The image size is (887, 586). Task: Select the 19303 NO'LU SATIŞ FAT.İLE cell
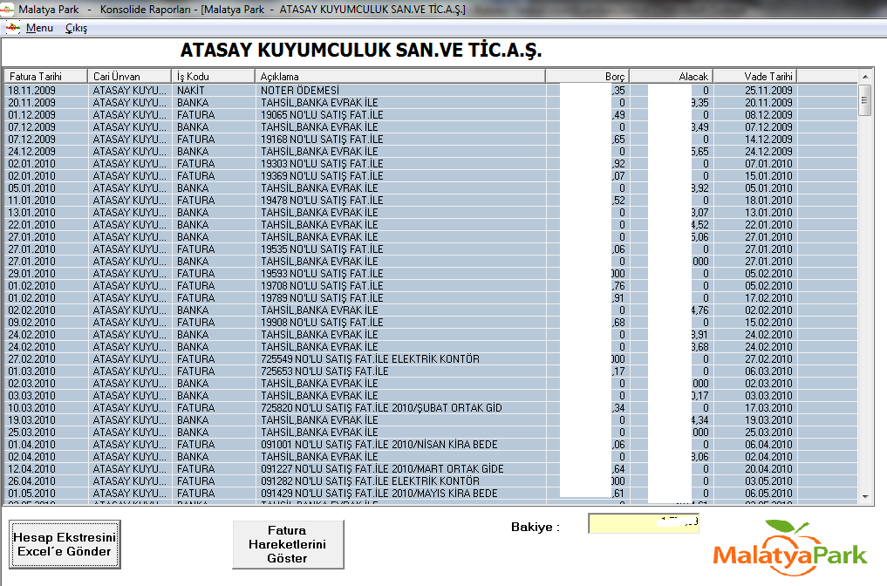point(400,163)
